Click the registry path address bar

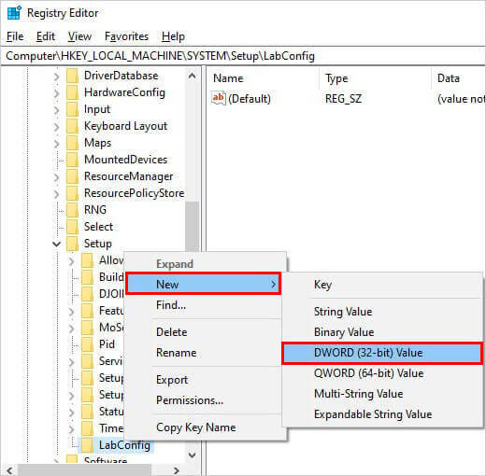coord(243,56)
